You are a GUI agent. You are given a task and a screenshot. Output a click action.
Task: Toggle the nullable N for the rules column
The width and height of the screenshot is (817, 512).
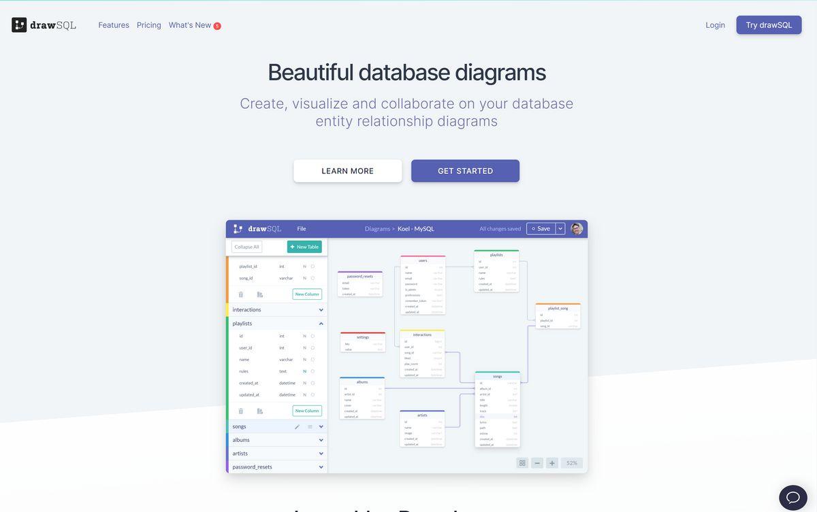coord(304,371)
